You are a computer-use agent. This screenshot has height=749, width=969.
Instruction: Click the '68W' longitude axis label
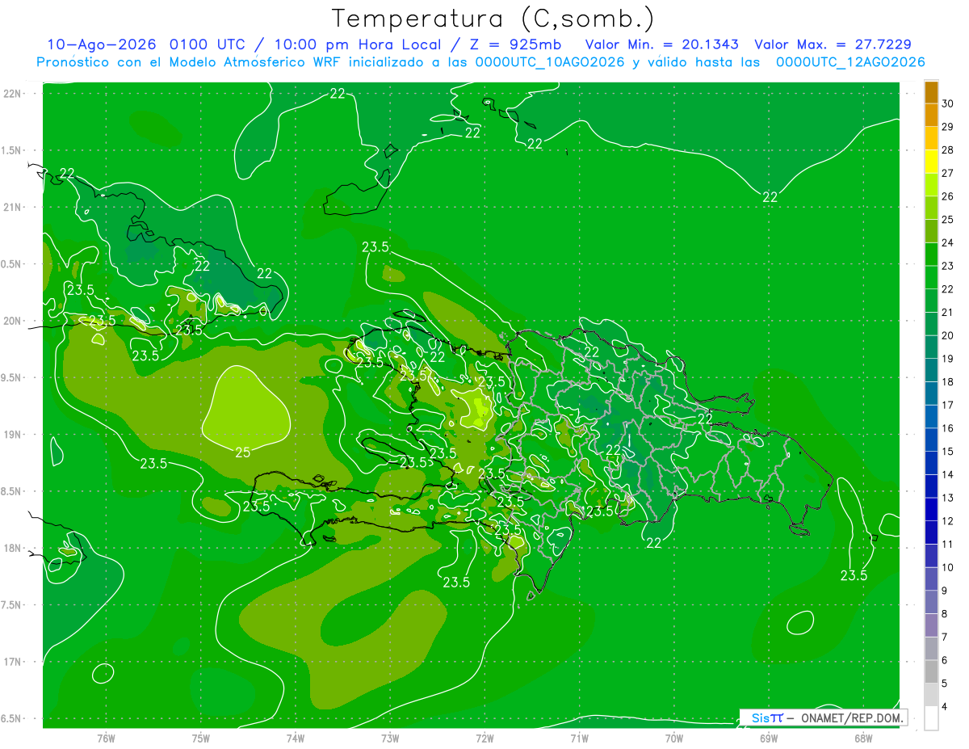coord(863,738)
